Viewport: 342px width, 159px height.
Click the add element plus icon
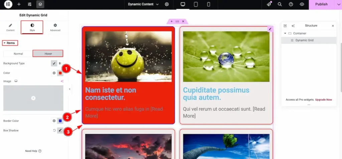click(19, 4)
